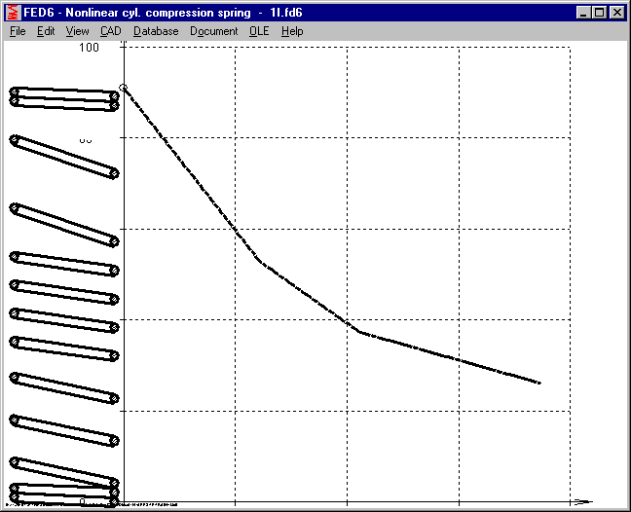Open the Database menu
This screenshot has width=631, height=512.
[156, 31]
